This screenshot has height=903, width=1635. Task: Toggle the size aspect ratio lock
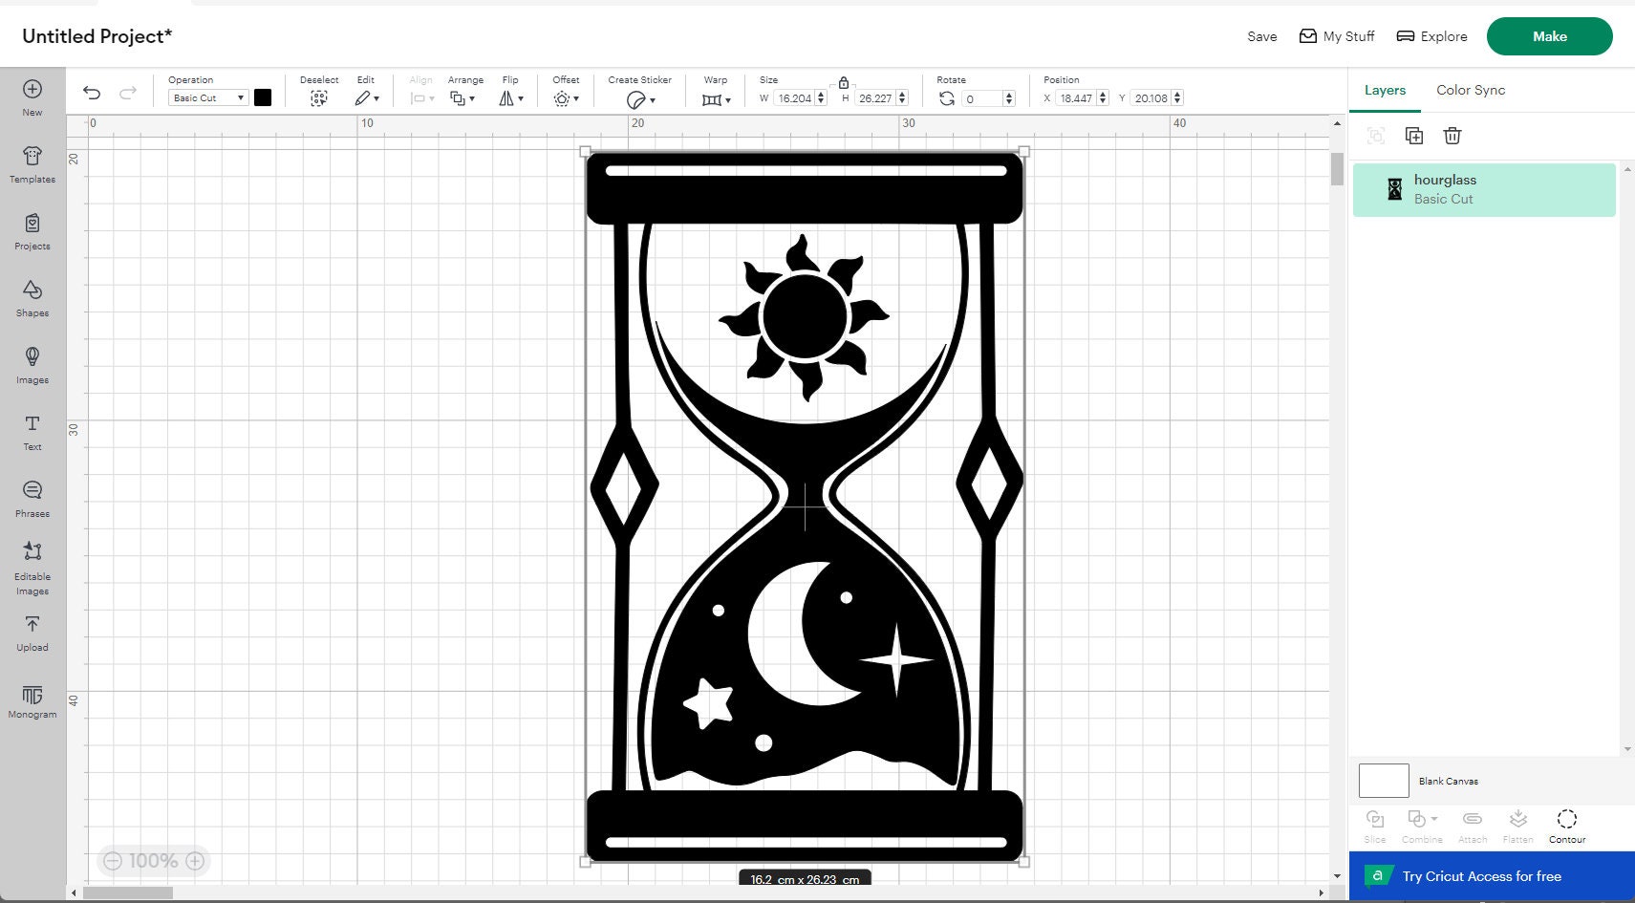[x=843, y=83]
